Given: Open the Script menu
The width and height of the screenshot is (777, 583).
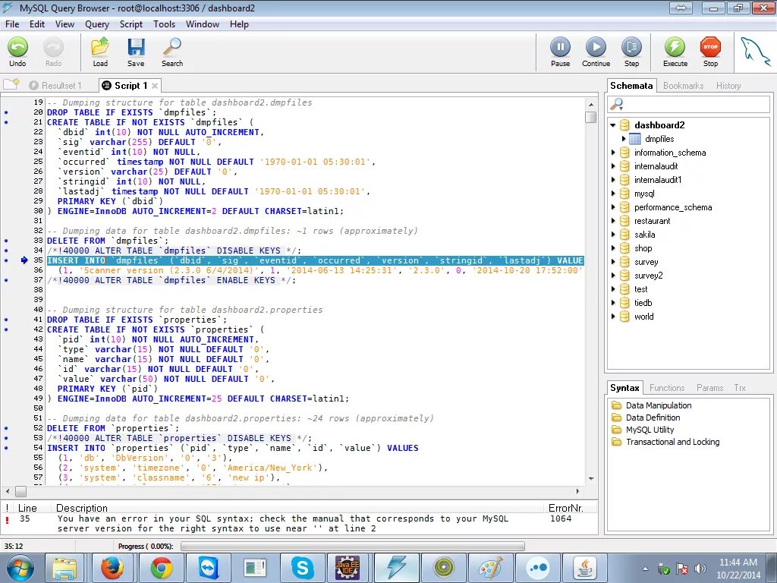Looking at the screenshot, I should (131, 24).
